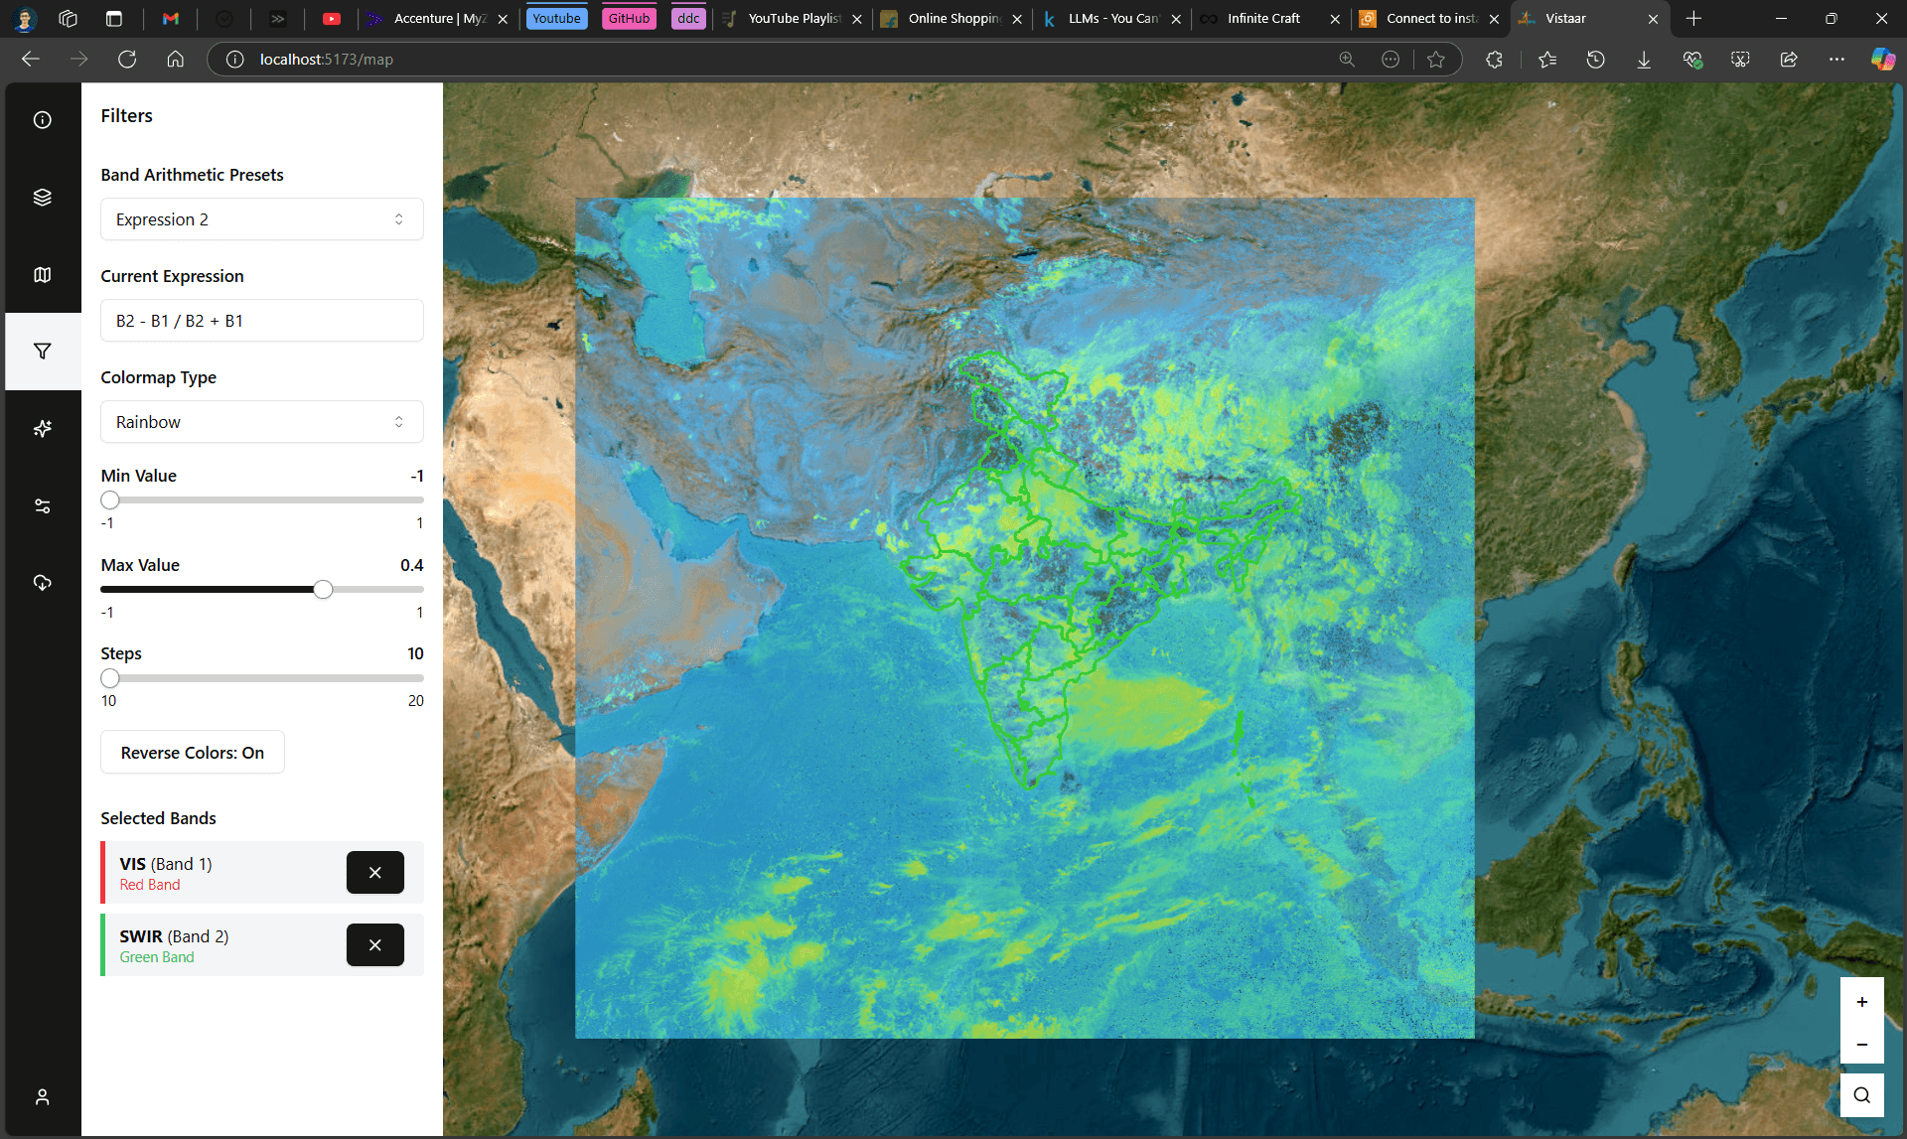Image resolution: width=1907 pixels, height=1139 pixels.
Task: Open the info panel in the sidebar
Action: coord(42,120)
